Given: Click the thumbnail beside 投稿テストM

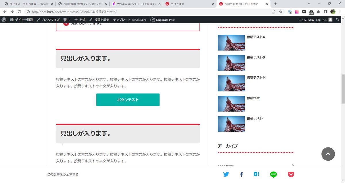Looking at the screenshot, I should coord(231,83).
